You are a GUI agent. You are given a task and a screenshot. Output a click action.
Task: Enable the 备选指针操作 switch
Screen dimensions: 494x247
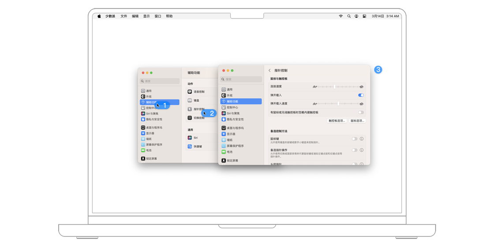click(355, 150)
